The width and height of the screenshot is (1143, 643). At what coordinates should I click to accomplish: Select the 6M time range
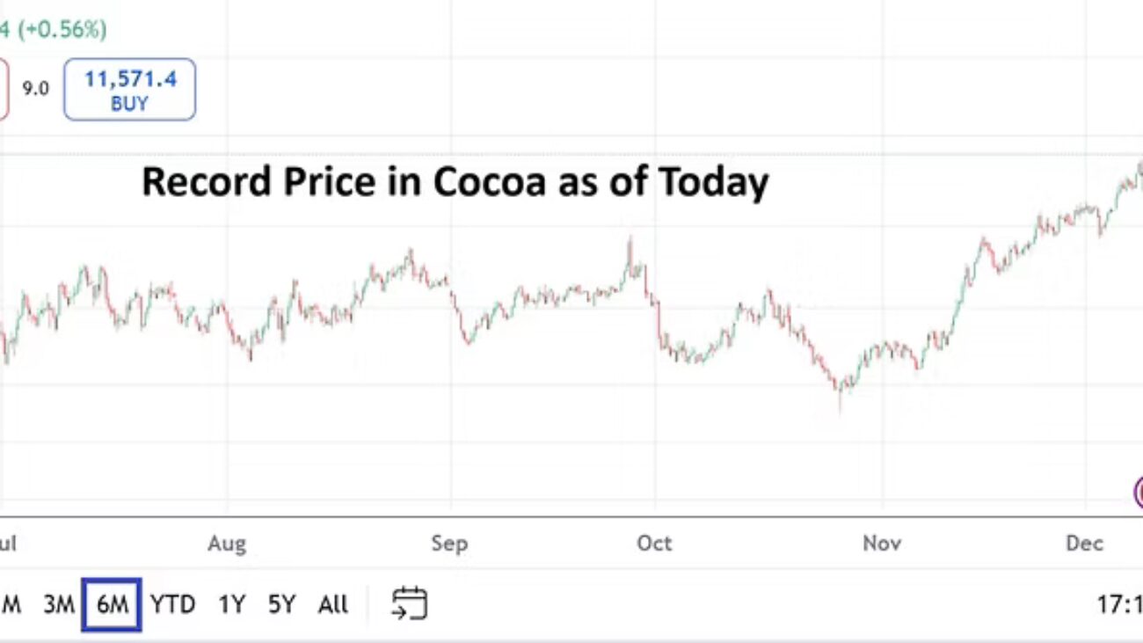click(x=112, y=604)
